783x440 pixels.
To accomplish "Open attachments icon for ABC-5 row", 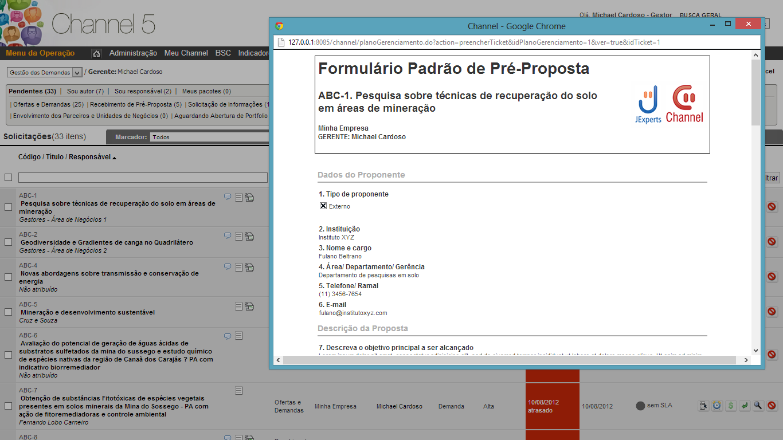I will coord(249,307).
